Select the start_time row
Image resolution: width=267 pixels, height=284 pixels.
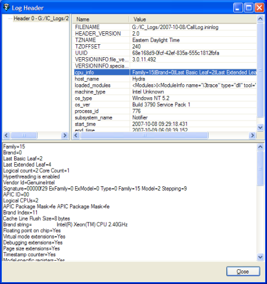[x=165, y=124]
